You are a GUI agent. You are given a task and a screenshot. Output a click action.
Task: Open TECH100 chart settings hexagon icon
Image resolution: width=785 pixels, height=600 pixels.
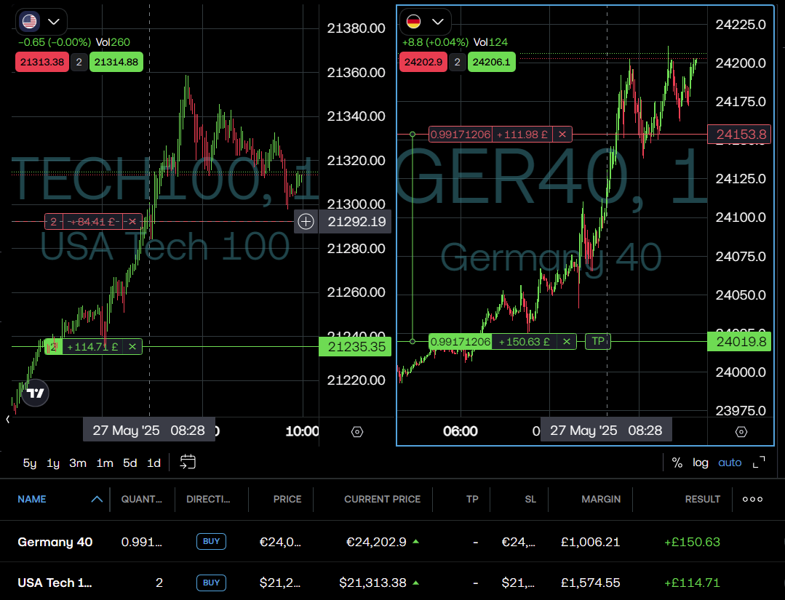[356, 431]
